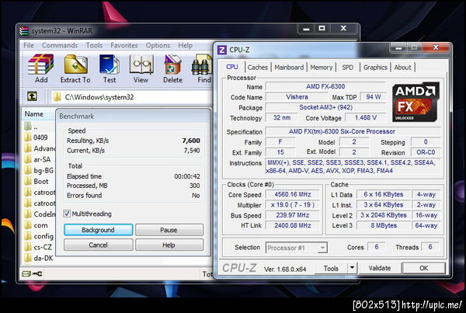Click the AMD FX-6300 name field
466x313 pixels.
(325, 86)
